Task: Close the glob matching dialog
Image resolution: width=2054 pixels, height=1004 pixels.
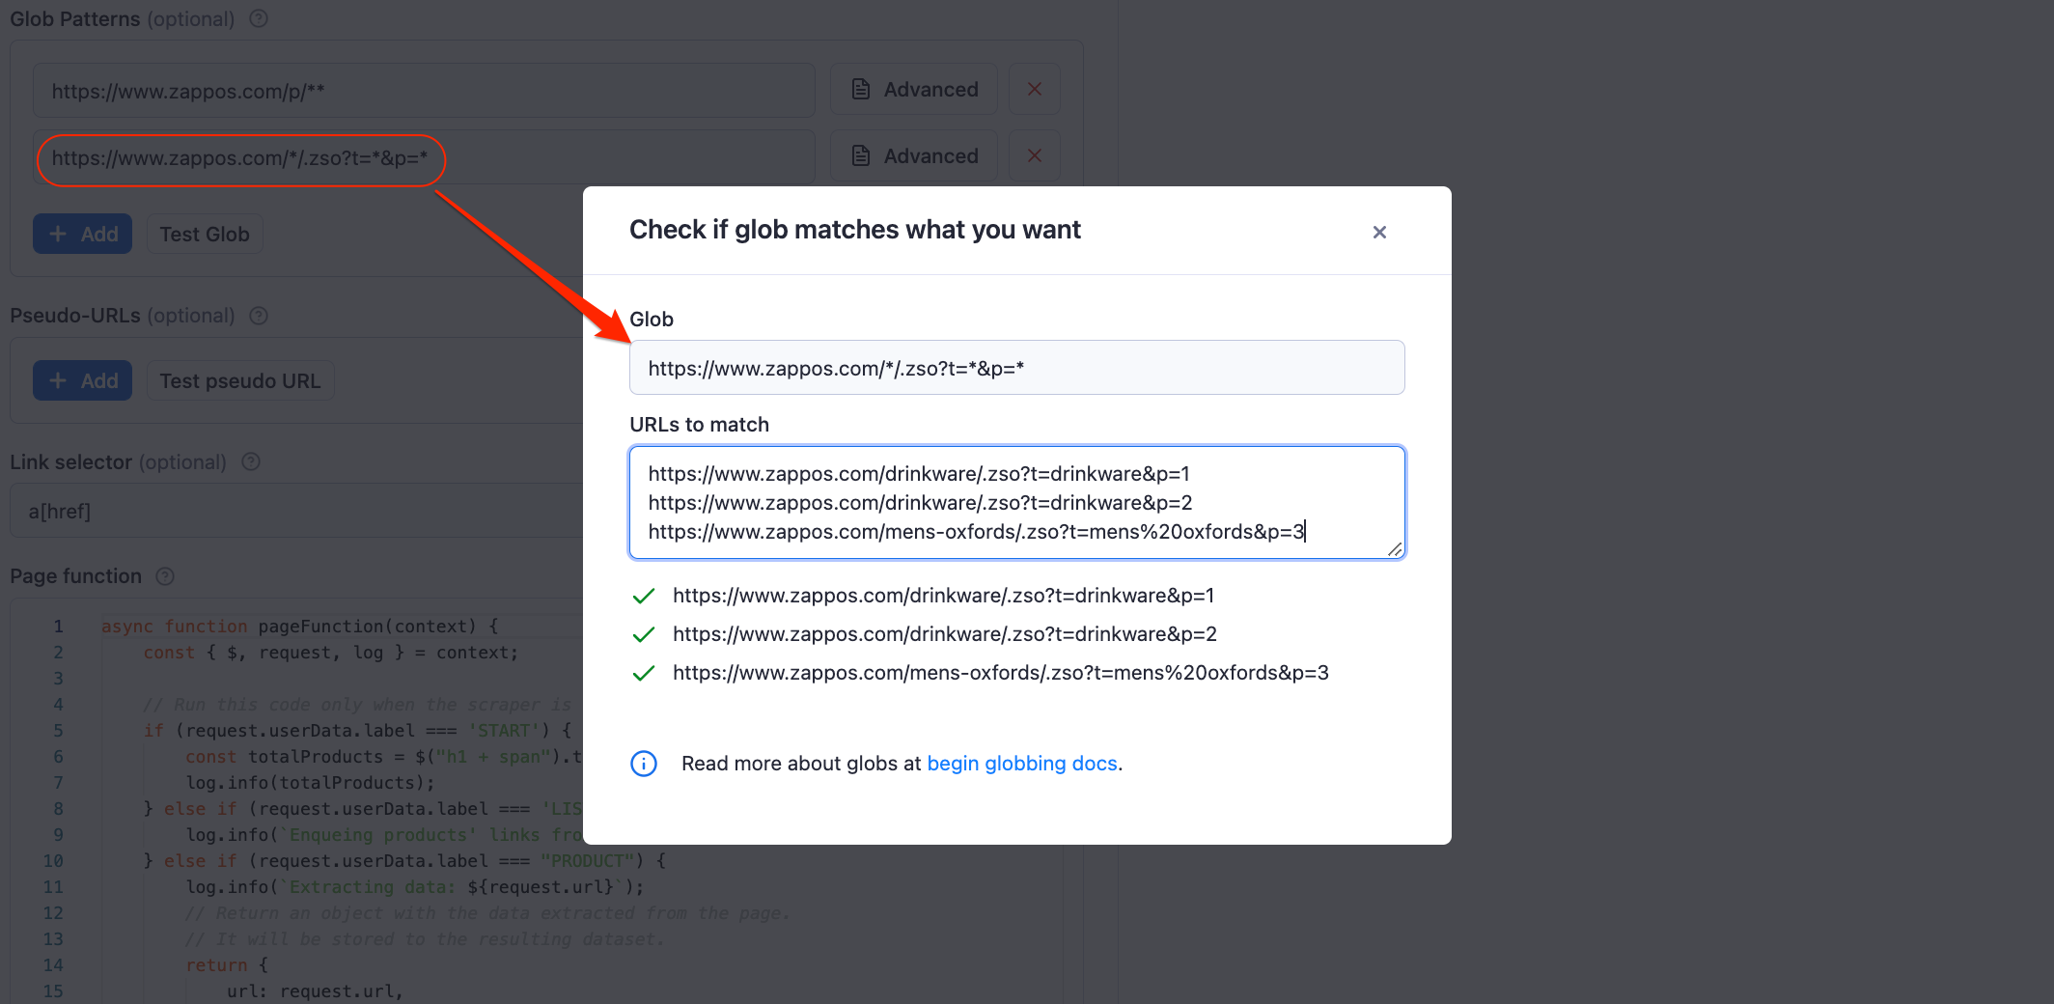Action: click(x=1378, y=232)
